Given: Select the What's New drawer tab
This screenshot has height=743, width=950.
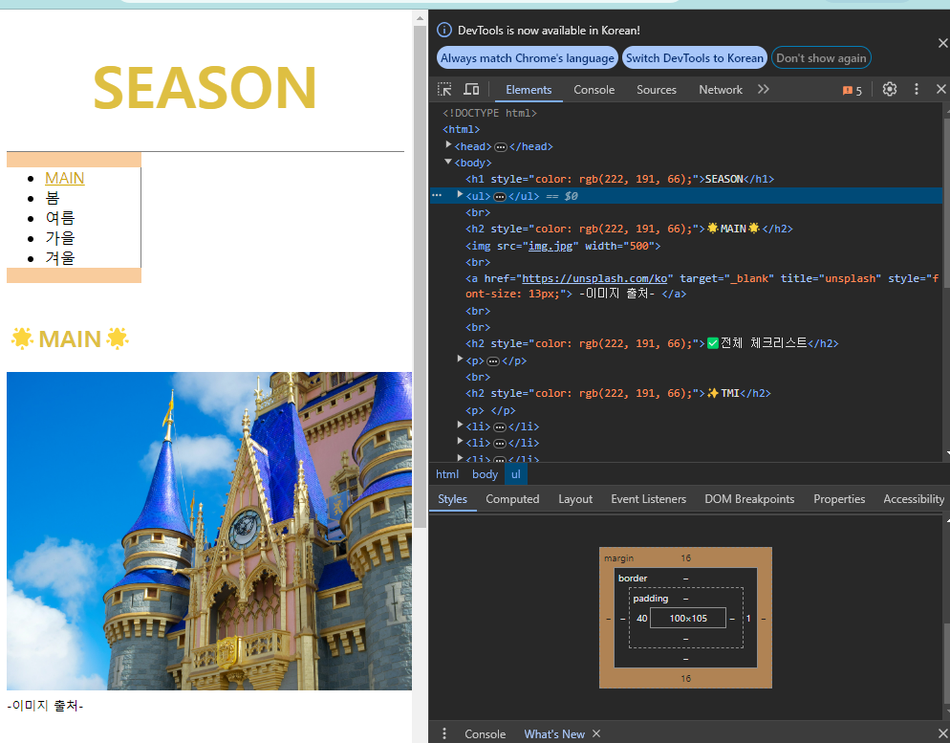Looking at the screenshot, I should click(x=553, y=733).
